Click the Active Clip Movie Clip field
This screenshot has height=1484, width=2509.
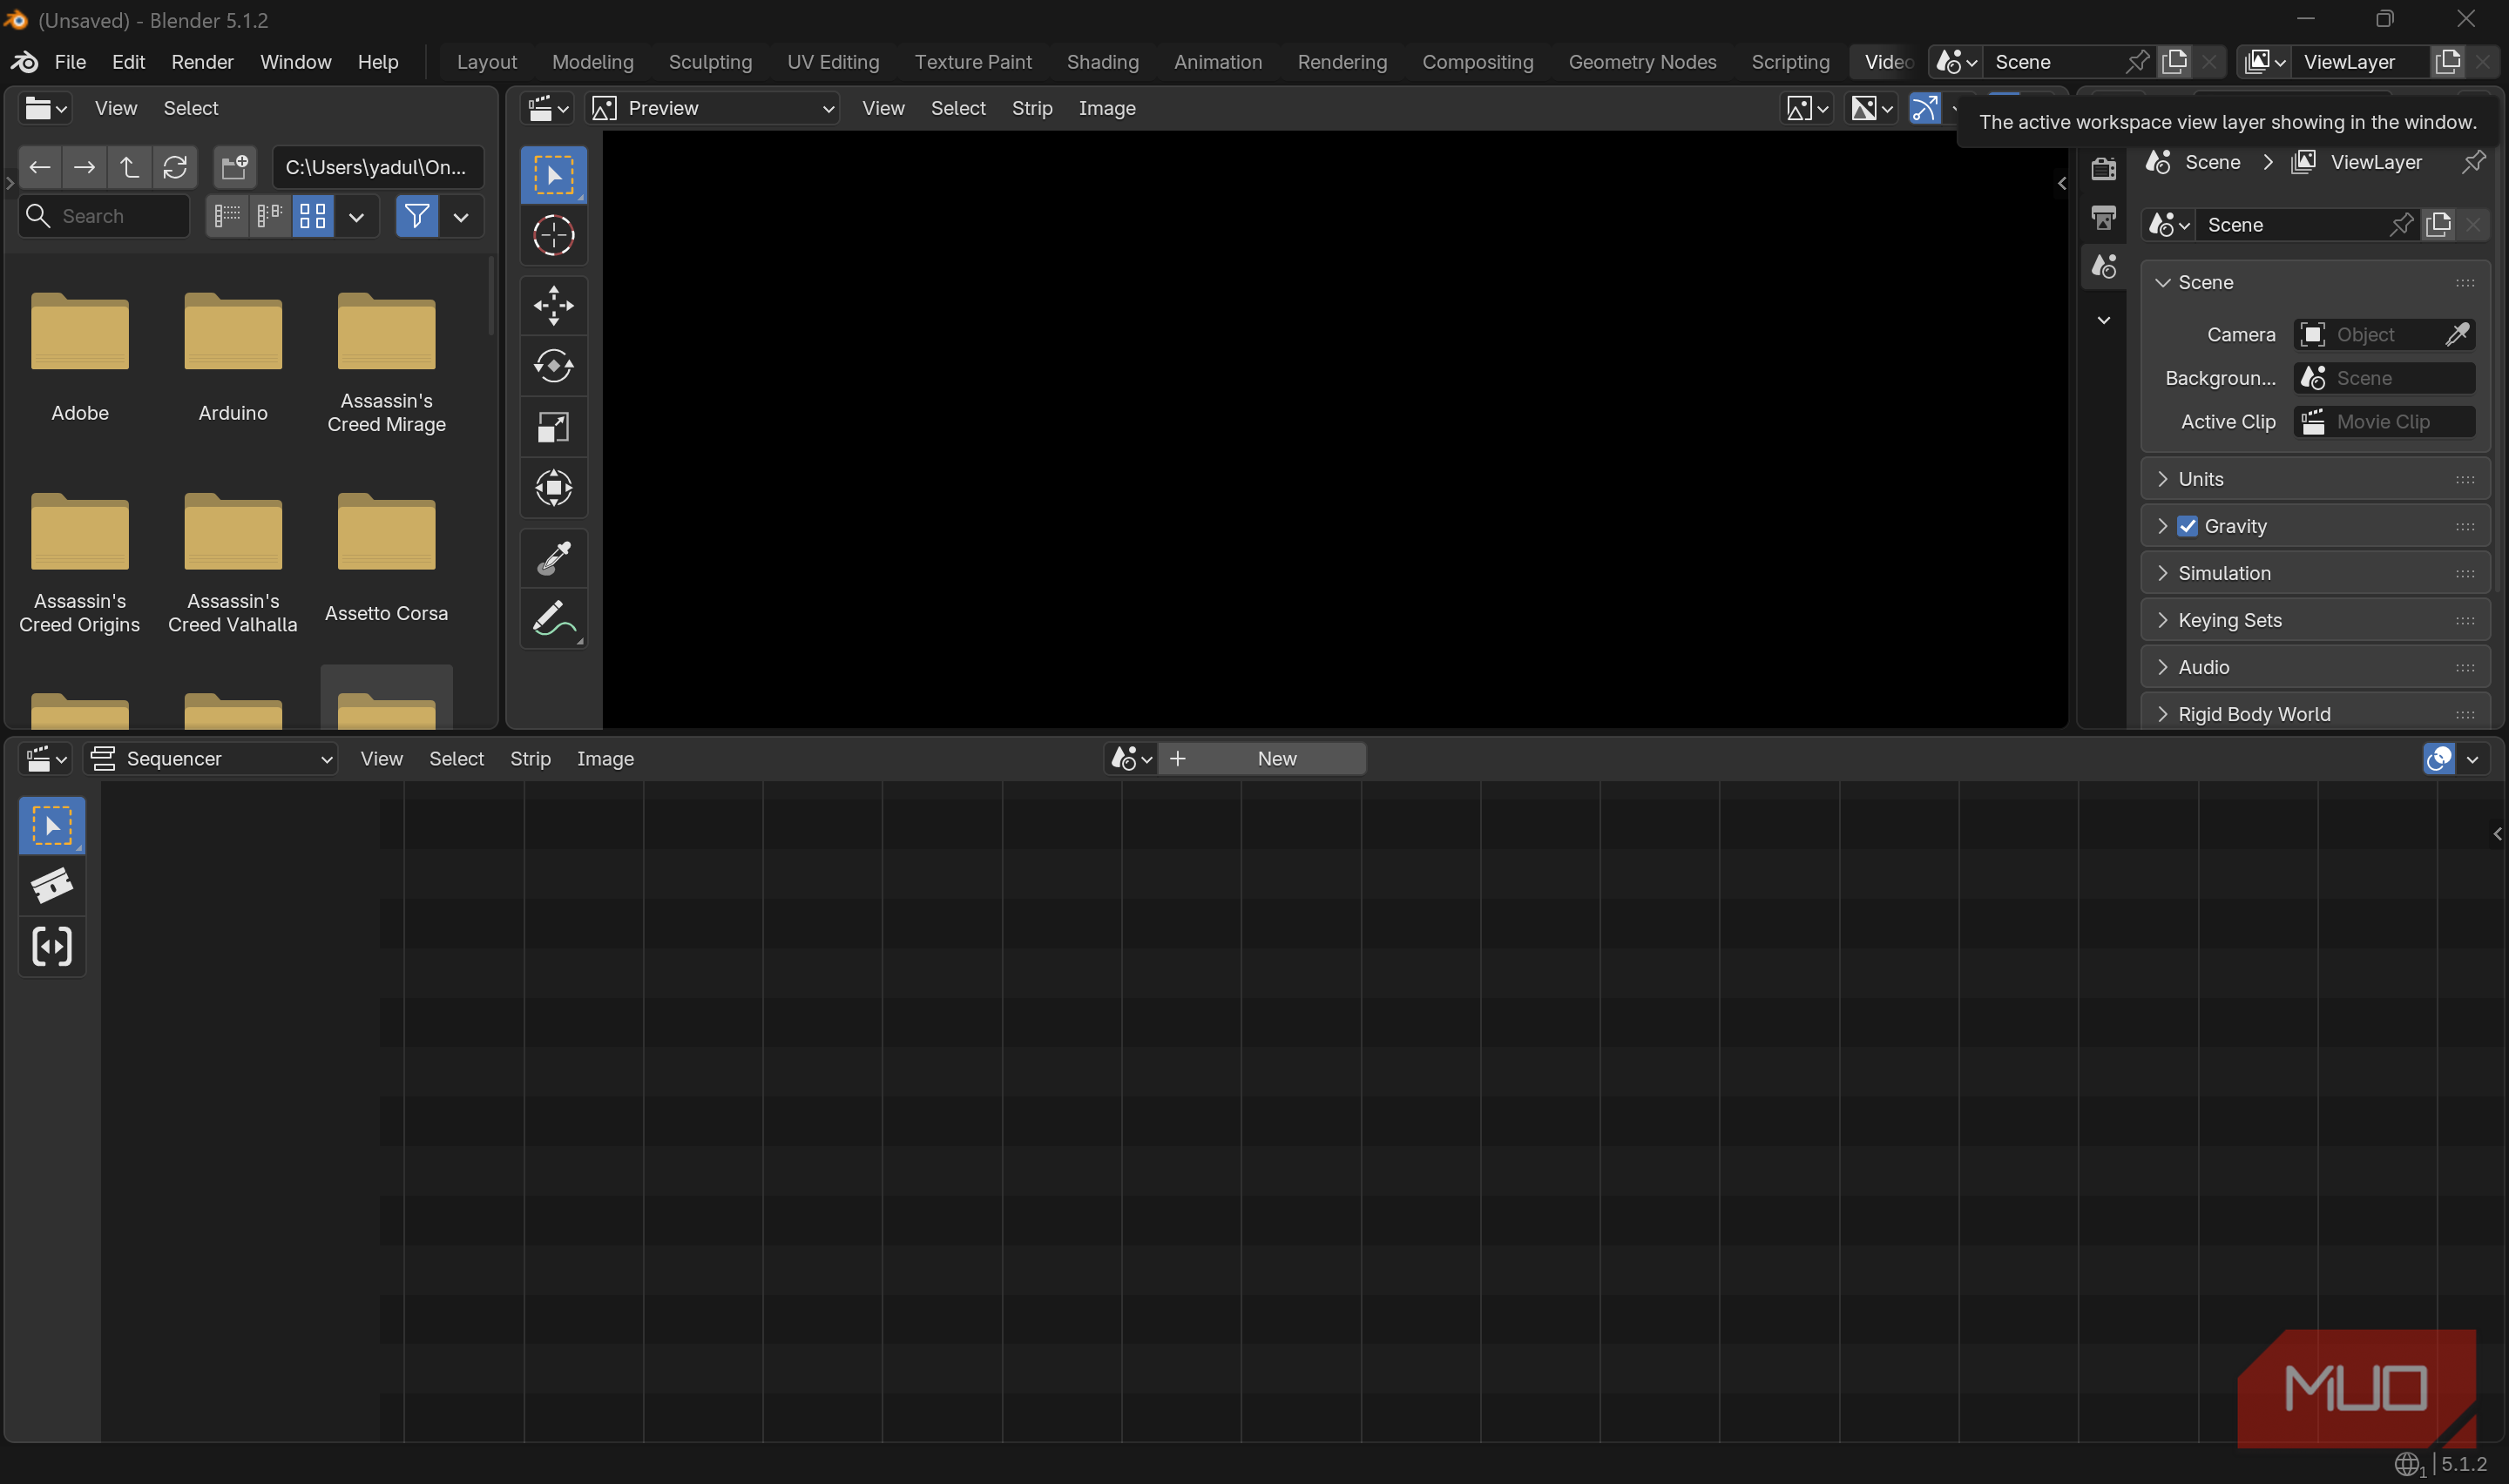[2384, 422]
